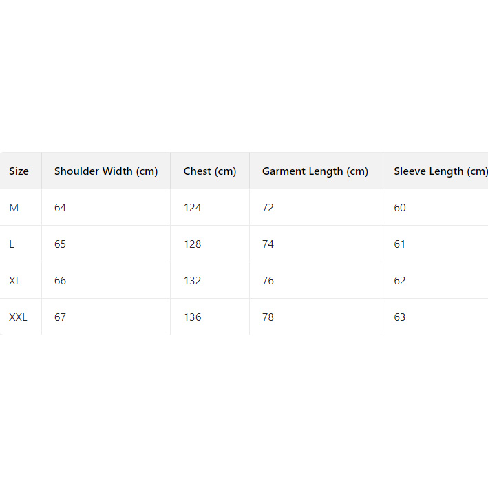Click garment length value 72
Image resolution: width=488 pixels, height=488 pixels.
(x=268, y=208)
